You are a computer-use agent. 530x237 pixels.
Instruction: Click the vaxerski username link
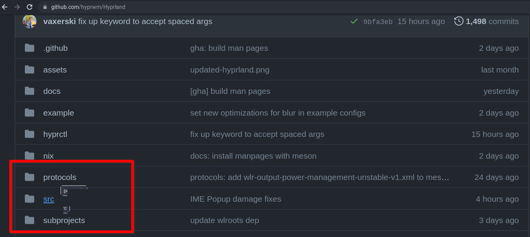pyautogui.click(x=59, y=21)
